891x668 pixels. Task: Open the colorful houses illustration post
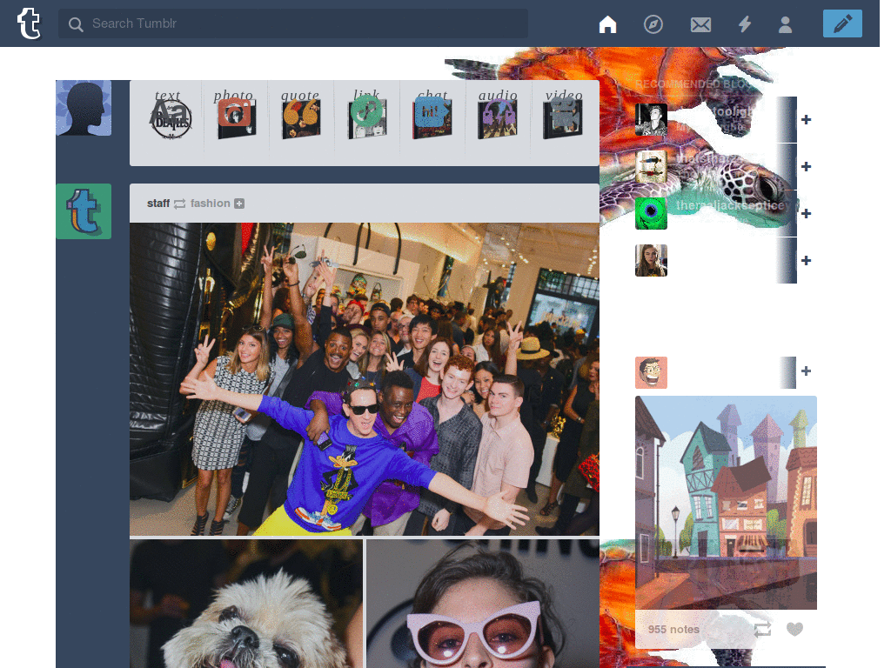726,503
